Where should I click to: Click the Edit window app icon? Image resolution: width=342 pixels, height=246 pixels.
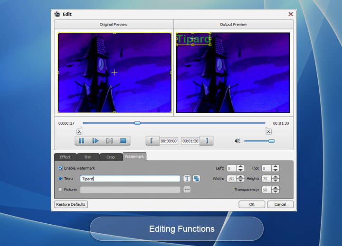click(x=57, y=14)
